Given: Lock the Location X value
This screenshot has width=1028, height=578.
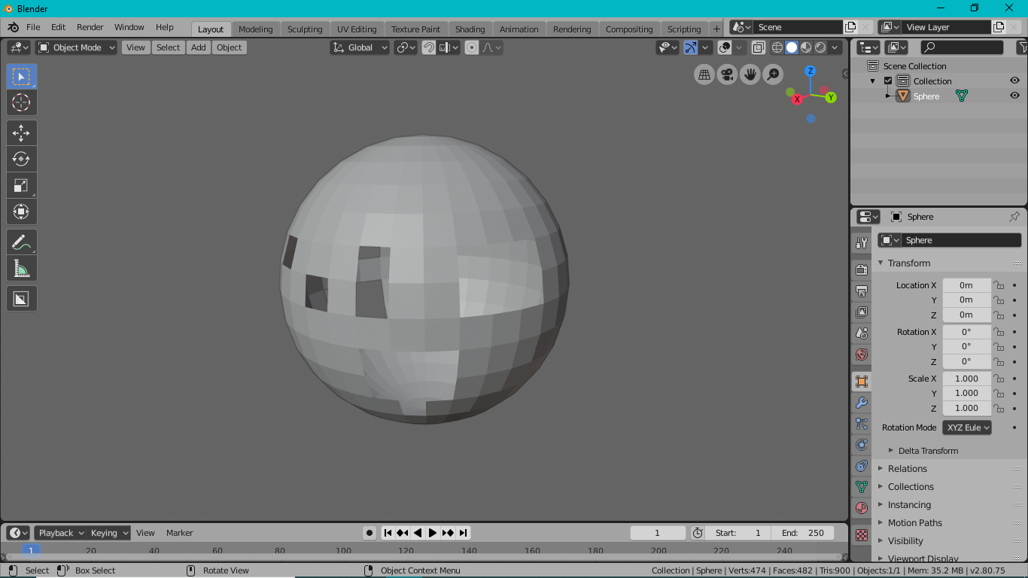Looking at the screenshot, I should point(999,285).
